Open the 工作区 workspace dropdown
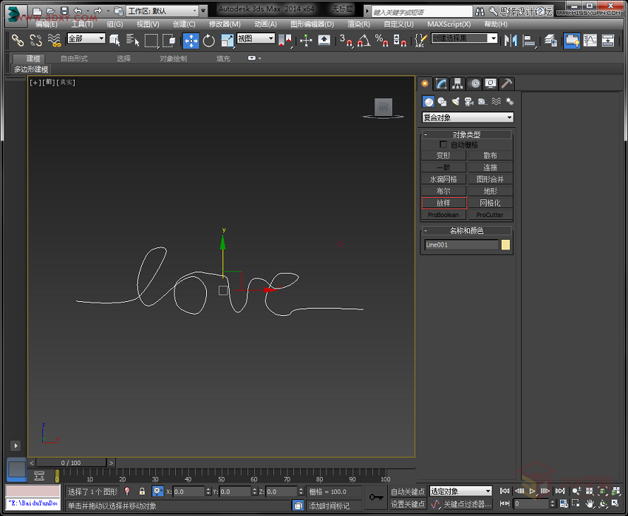 click(163, 11)
